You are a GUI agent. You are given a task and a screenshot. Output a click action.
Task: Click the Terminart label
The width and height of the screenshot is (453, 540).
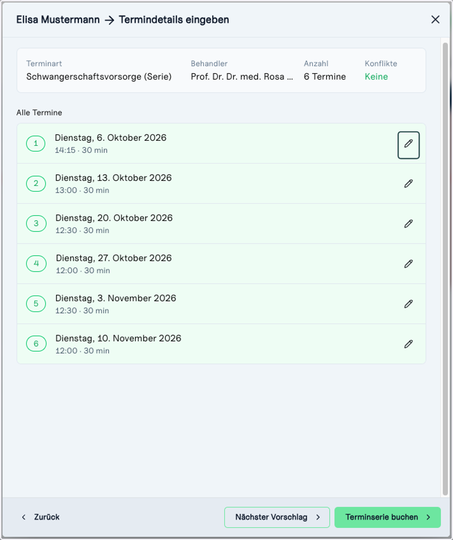(44, 63)
